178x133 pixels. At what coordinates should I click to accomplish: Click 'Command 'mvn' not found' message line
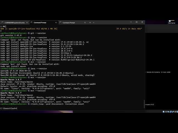(x=30, y=64)
